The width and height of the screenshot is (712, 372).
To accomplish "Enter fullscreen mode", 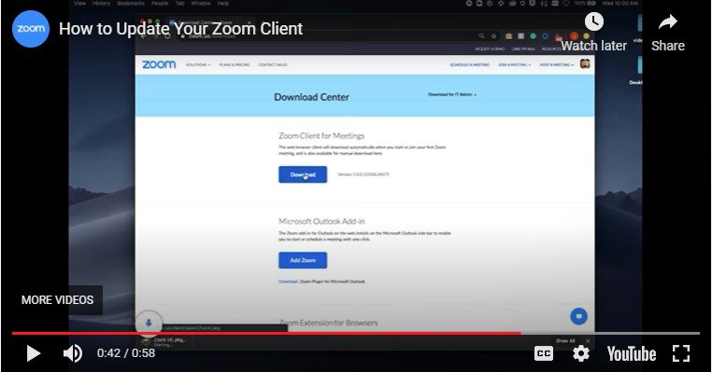I will 681,353.
